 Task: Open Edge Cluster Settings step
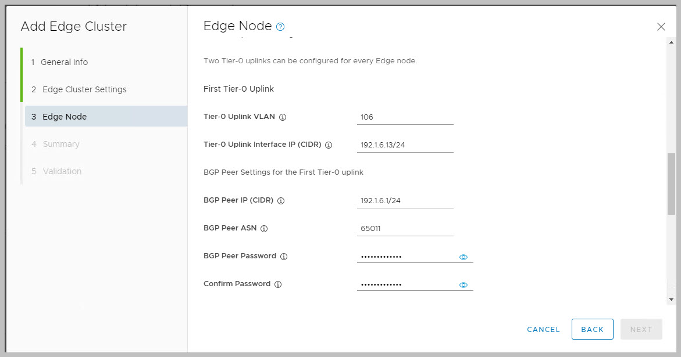pyautogui.click(x=84, y=89)
